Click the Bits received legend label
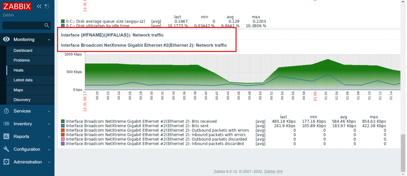Screen dimensions: 407x176 (141, 121)
